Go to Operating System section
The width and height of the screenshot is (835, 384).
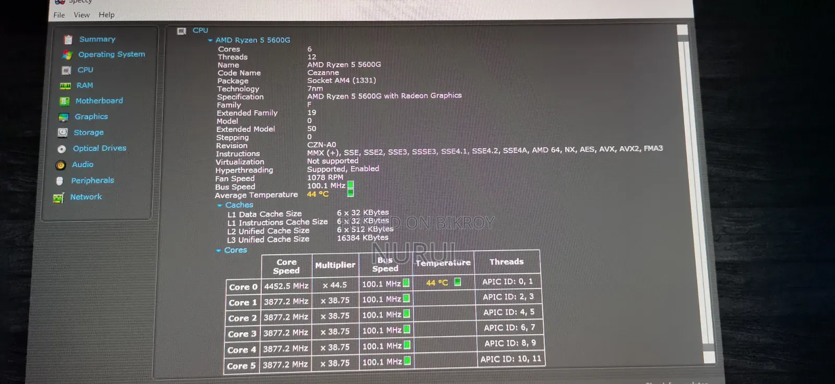[112, 54]
